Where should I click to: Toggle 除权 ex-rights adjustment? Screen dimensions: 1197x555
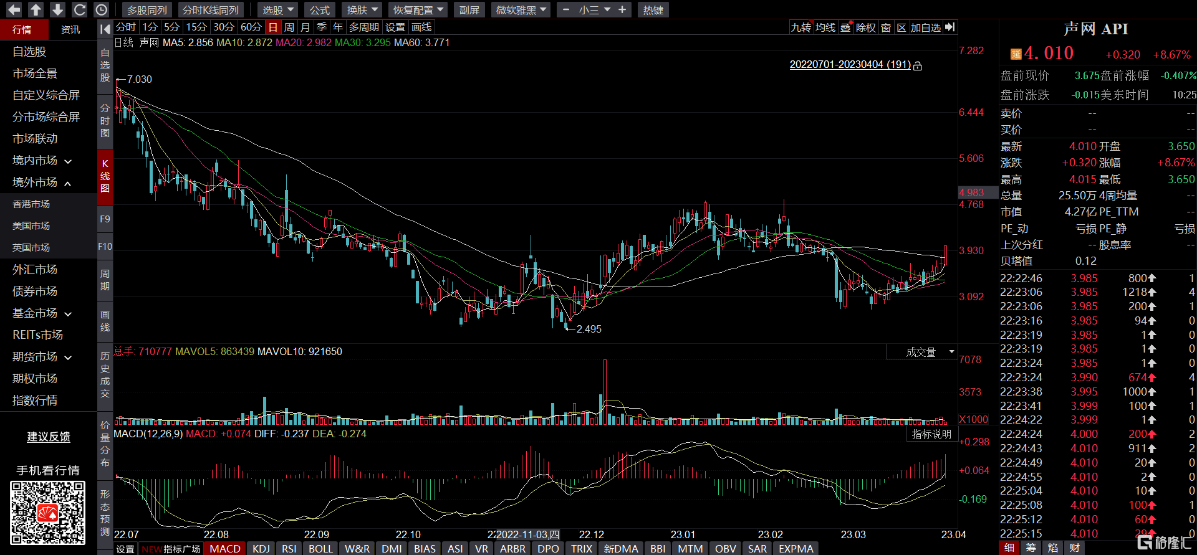click(865, 27)
